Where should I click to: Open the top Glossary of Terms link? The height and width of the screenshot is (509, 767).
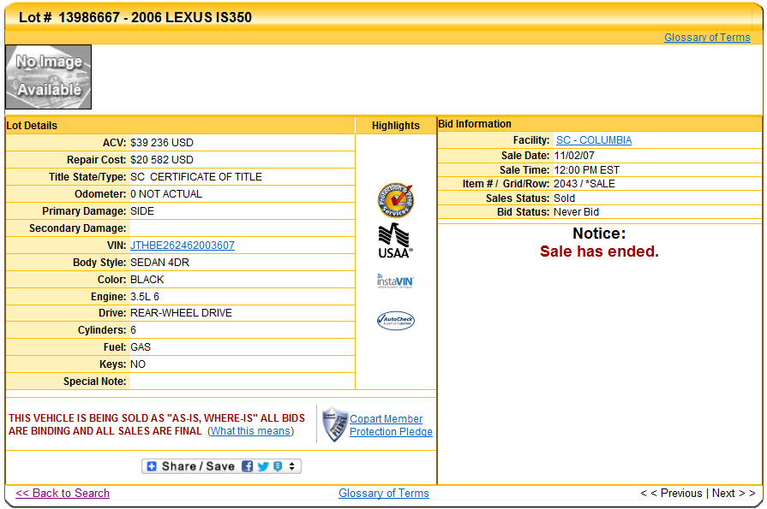[707, 37]
